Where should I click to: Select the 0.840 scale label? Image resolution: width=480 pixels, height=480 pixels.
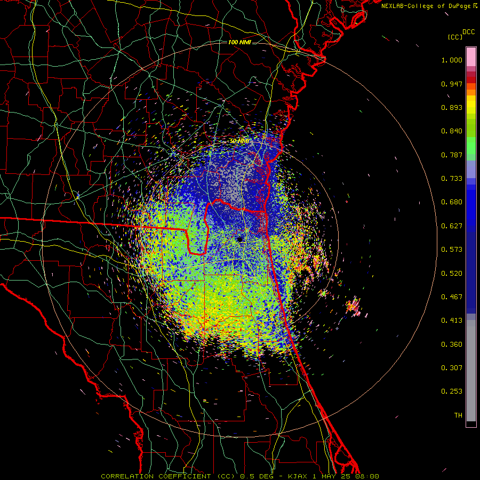pyautogui.click(x=452, y=131)
